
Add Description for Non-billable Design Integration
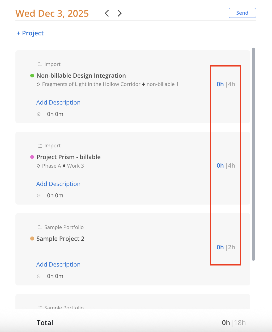(58, 103)
